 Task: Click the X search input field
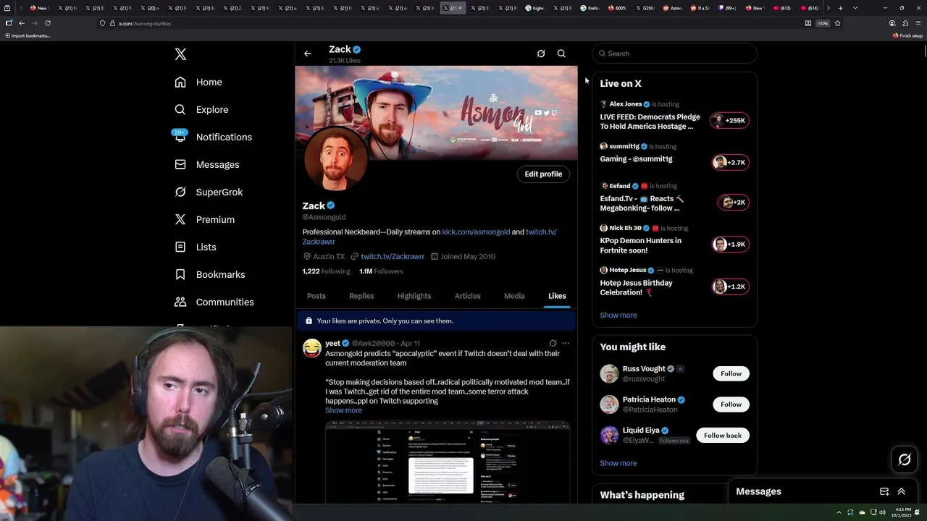click(674, 54)
